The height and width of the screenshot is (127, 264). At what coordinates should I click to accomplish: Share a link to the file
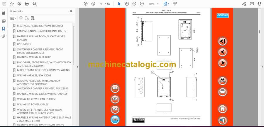coord(244,4)
